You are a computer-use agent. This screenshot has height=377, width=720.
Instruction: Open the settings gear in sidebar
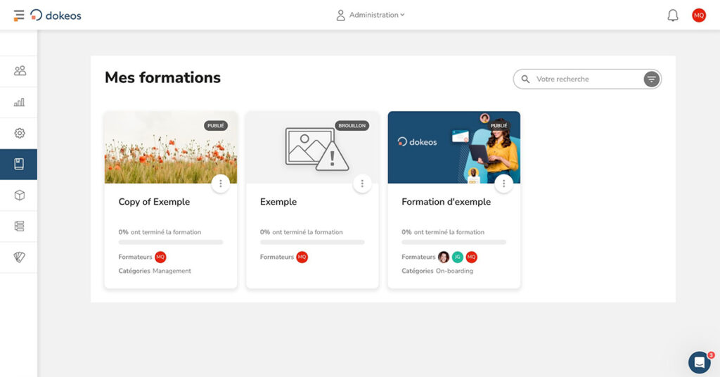pos(20,133)
